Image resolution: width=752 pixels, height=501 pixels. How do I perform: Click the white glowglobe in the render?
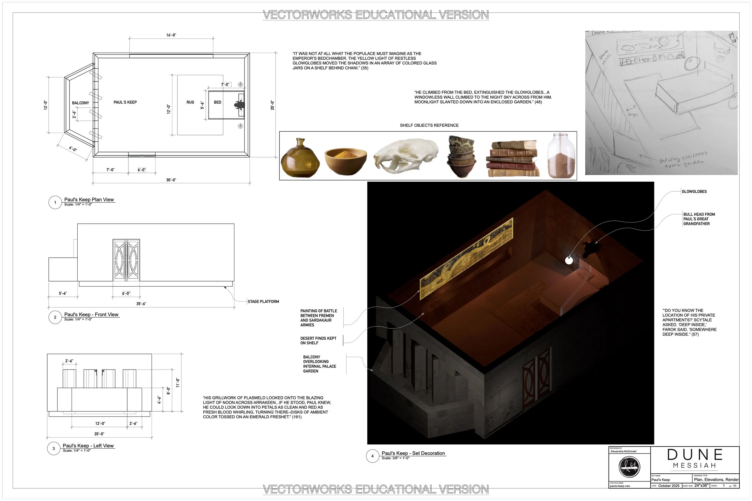569,260
